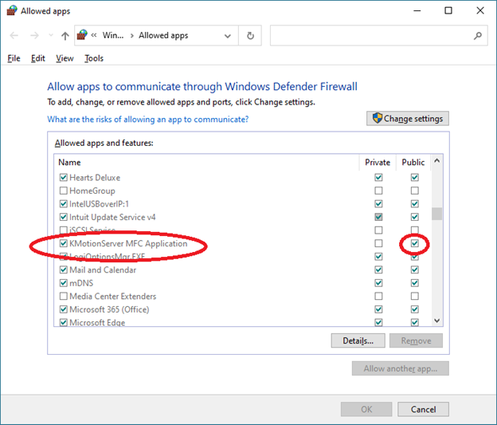
Task: Open the risks of allowing an app link
Action: pyautogui.click(x=147, y=119)
